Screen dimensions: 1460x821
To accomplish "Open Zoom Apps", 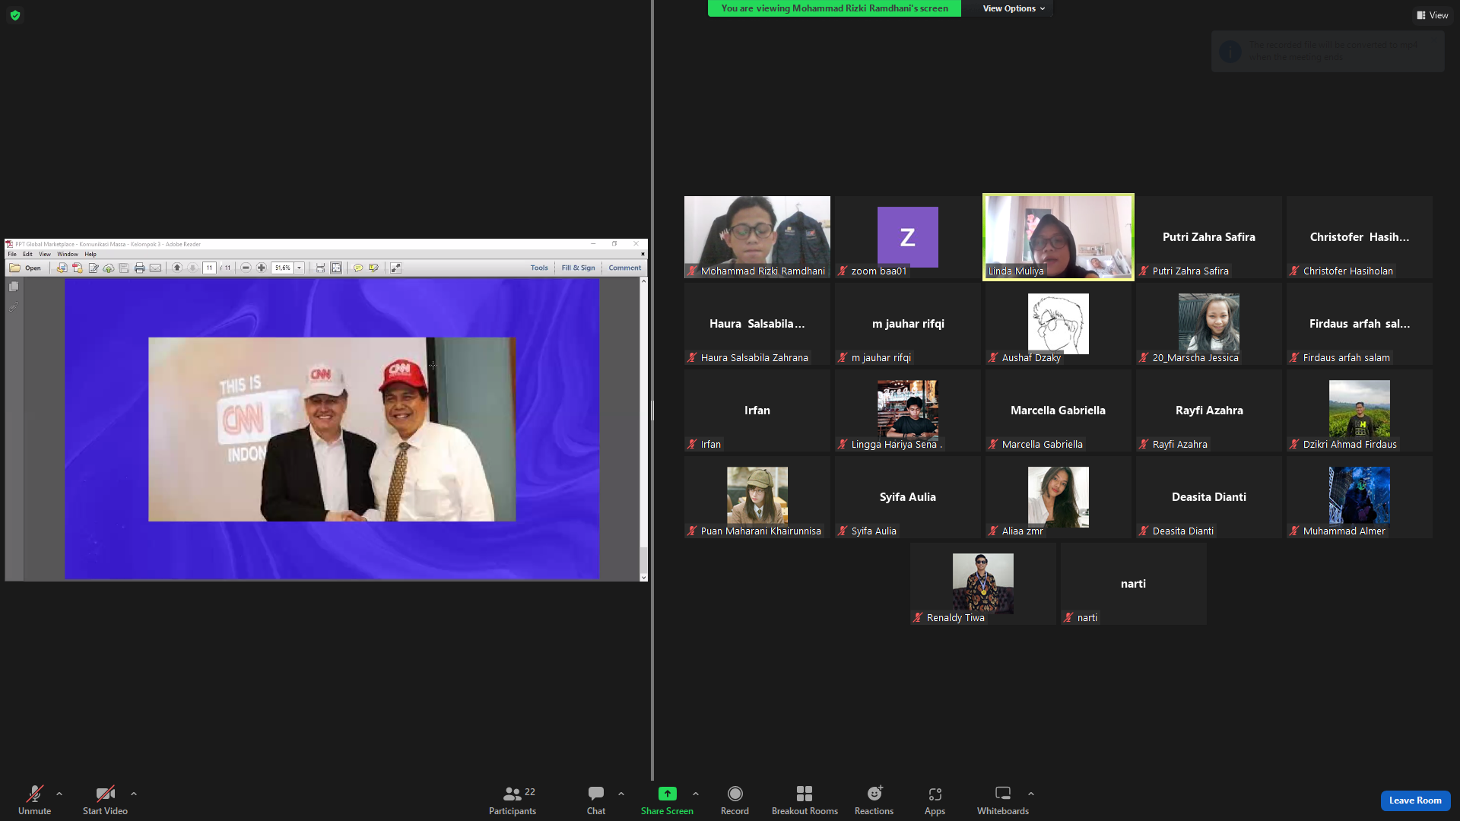I will point(935,800).
